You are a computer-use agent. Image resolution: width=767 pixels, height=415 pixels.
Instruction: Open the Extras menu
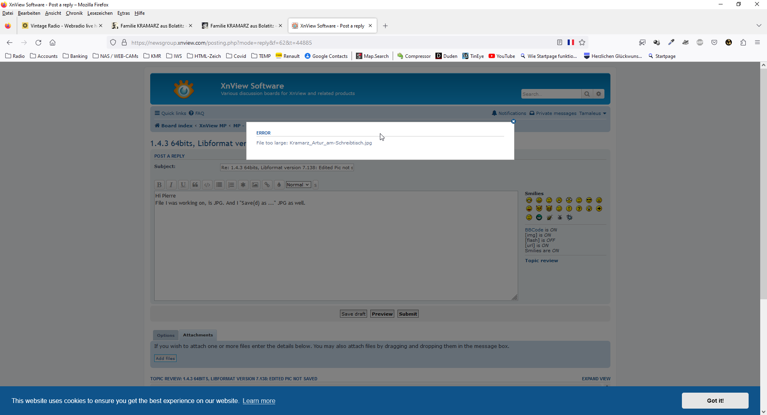(123, 13)
